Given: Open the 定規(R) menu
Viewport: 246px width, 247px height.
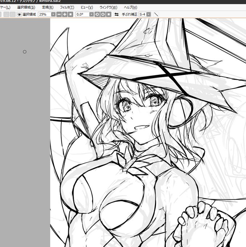Looking at the screenshot, I should point(48,7).
